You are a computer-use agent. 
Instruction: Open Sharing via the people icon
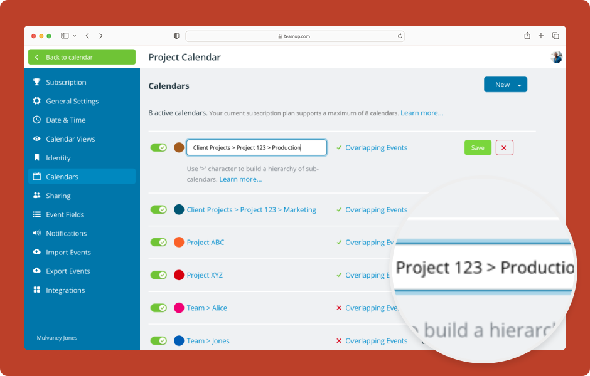[x=36, y=195]
